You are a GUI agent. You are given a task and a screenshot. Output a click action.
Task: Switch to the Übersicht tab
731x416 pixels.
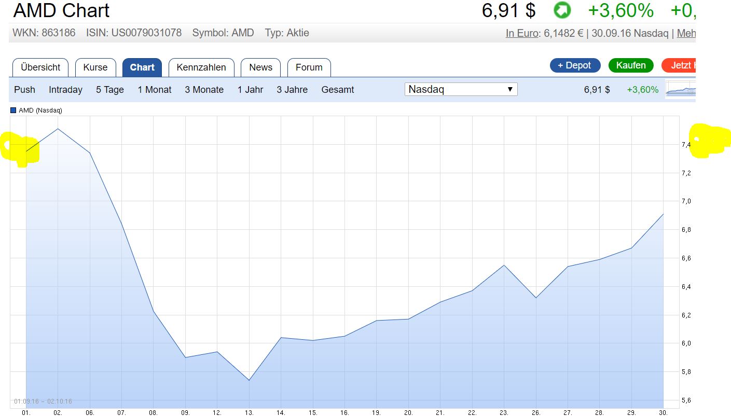pyautogui.click(x=40, y=67)
